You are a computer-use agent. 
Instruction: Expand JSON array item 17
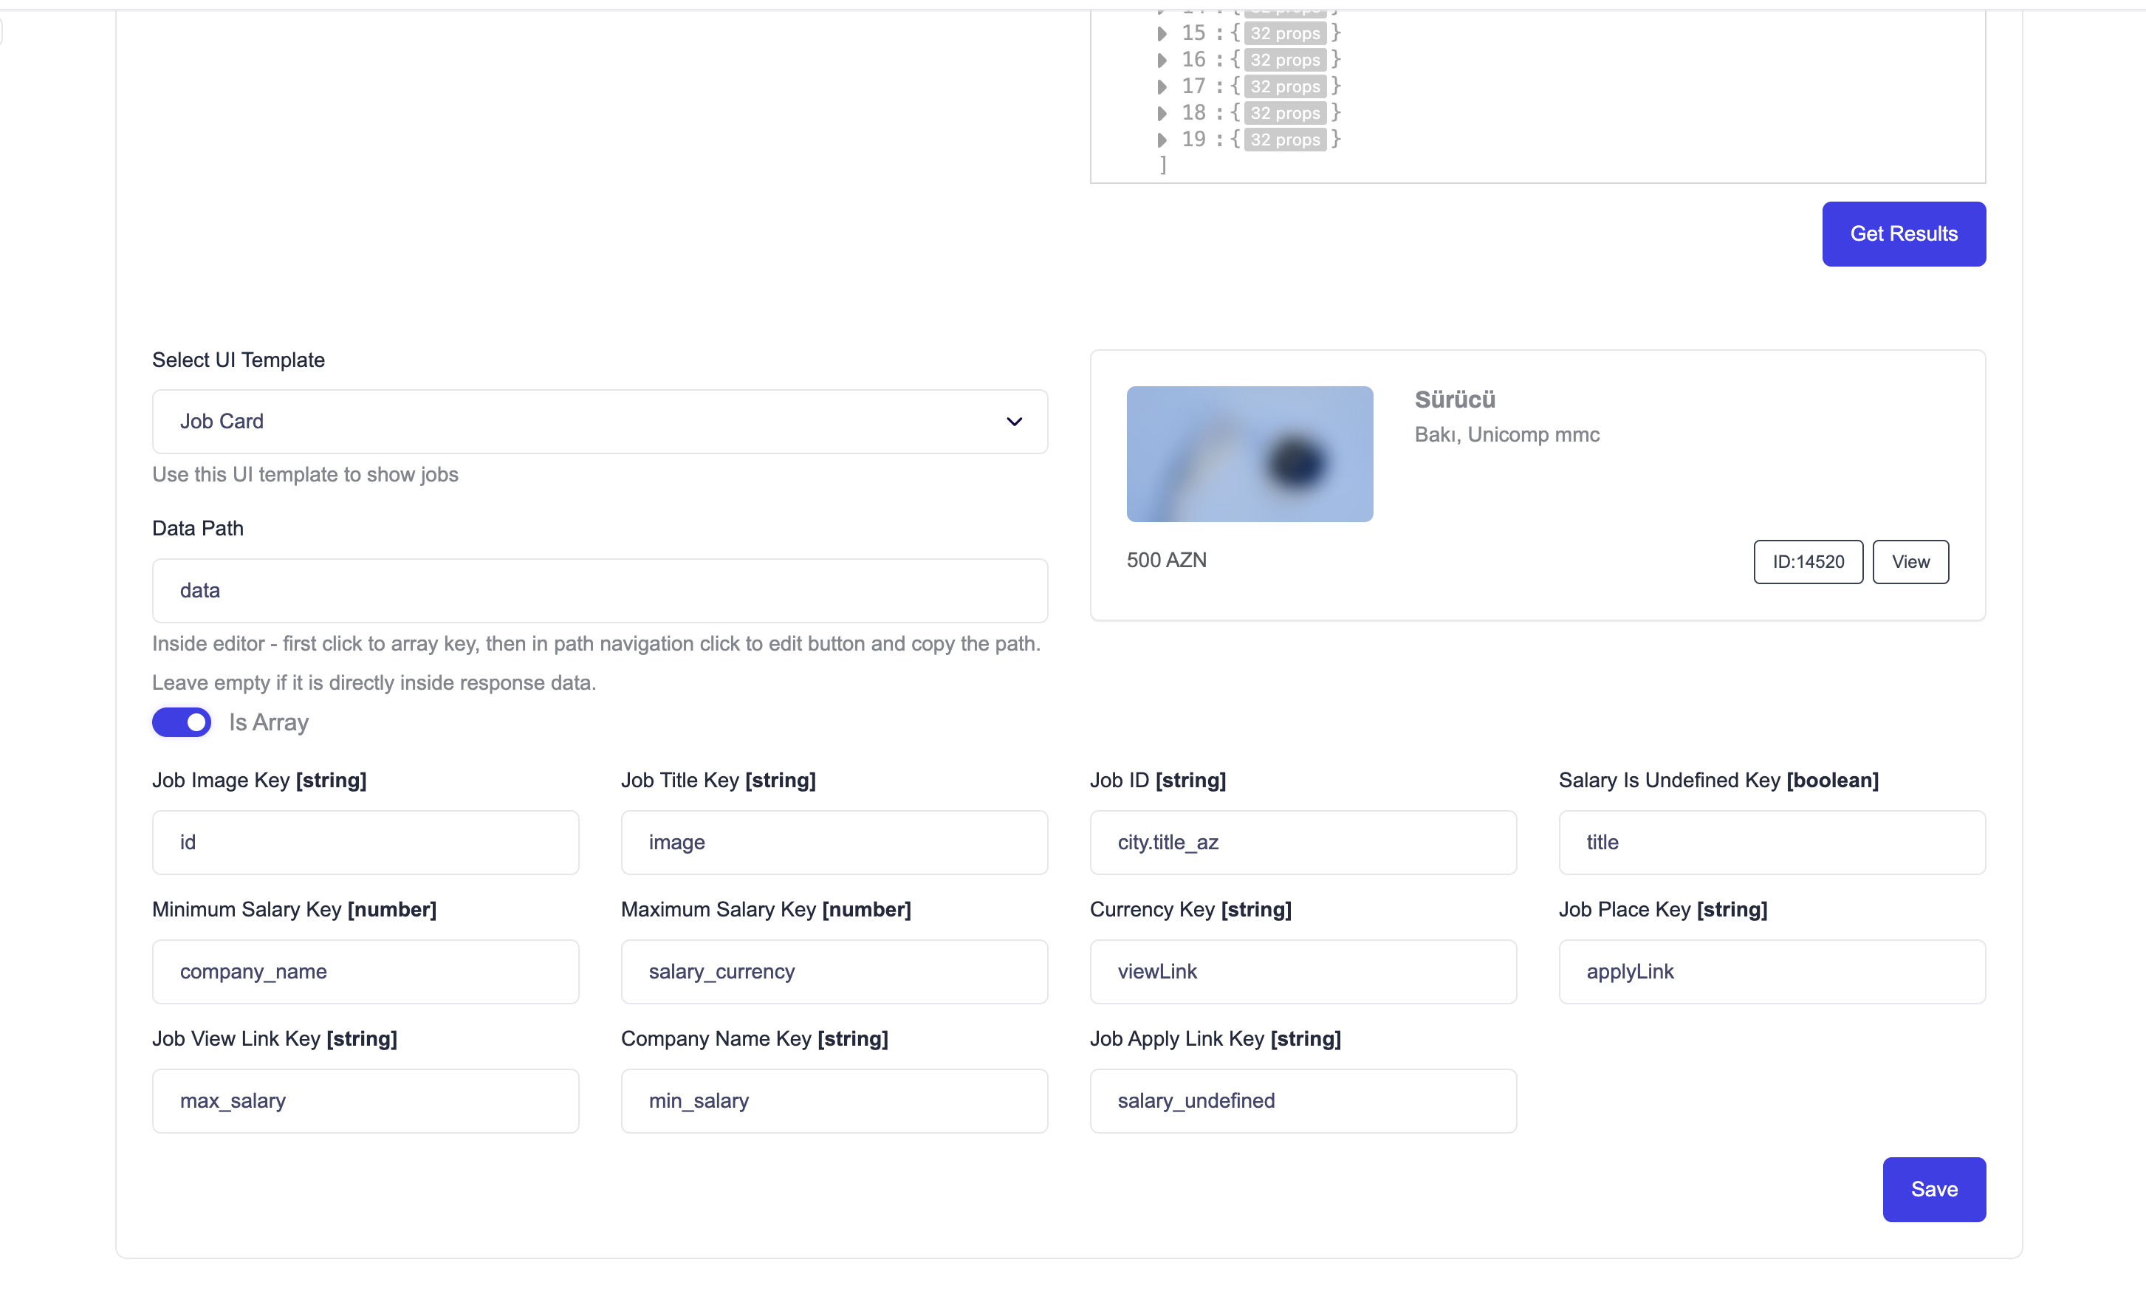[1162, 86]
